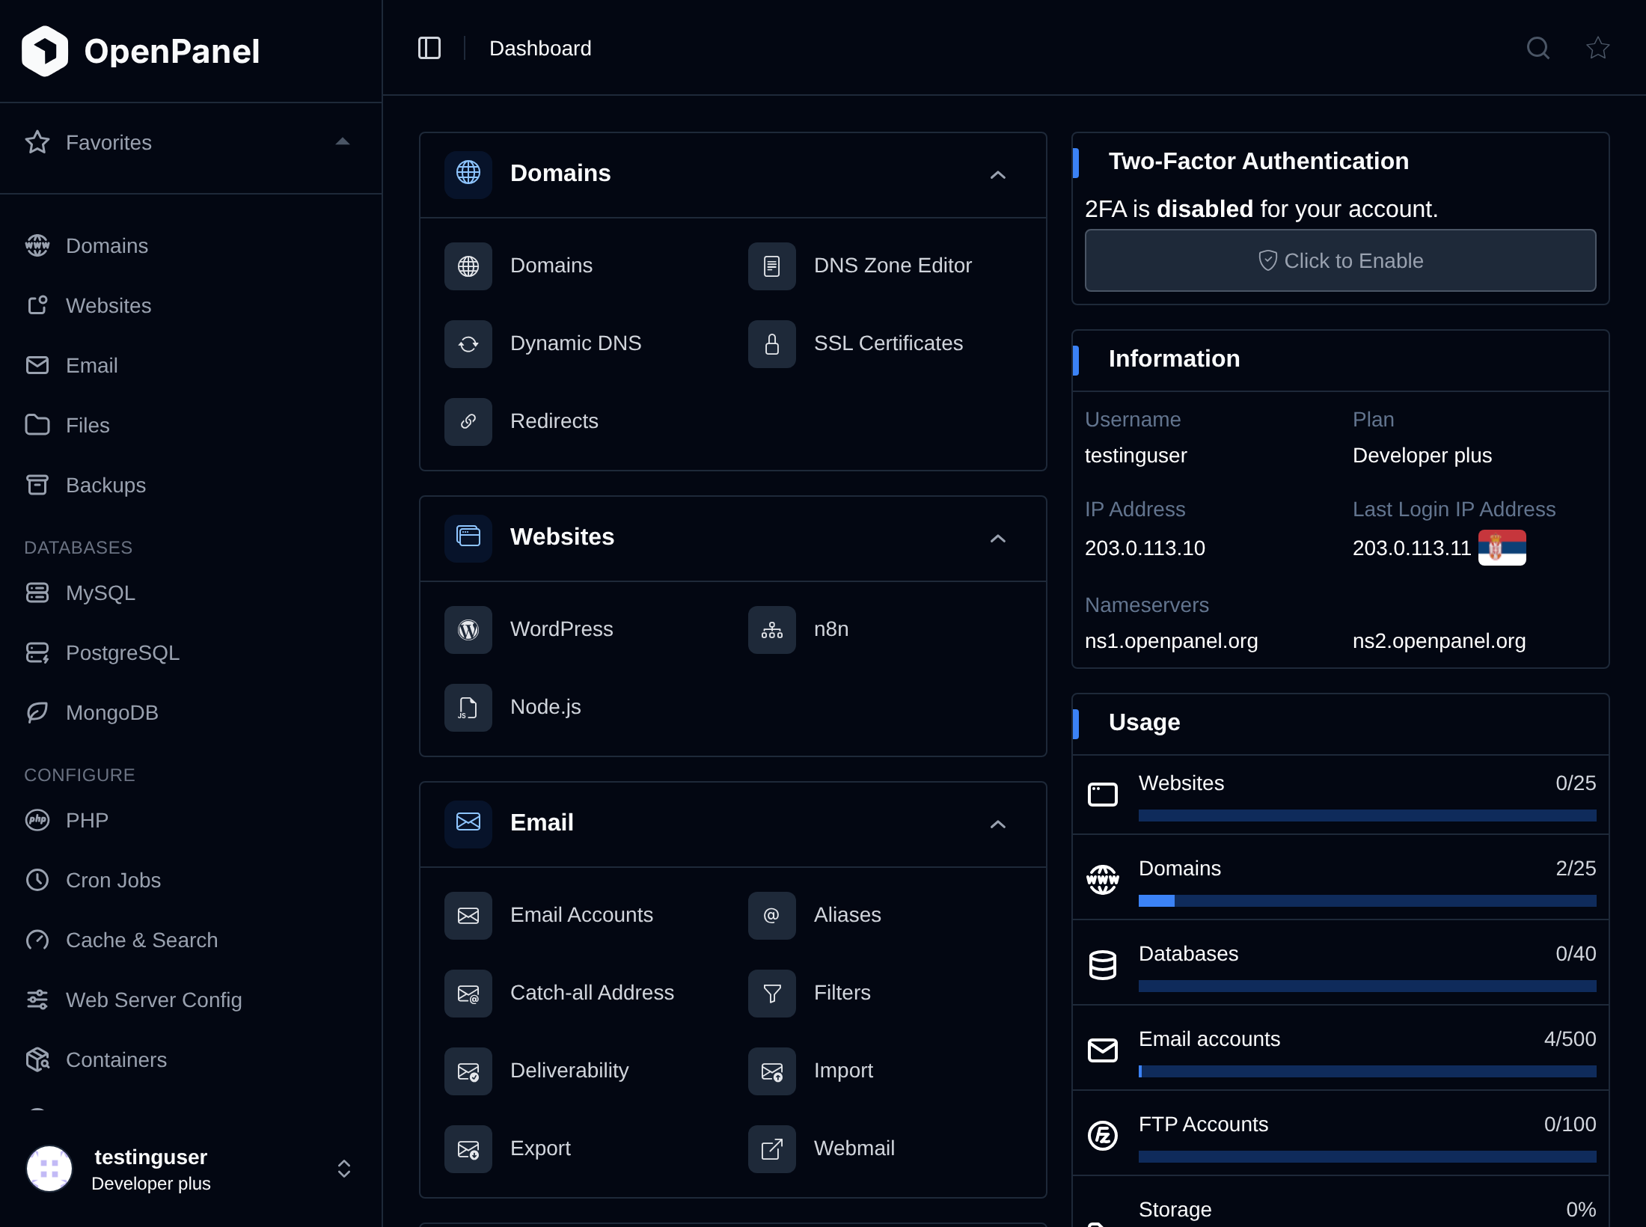Collapse the Favorites section in sidebar
Viewport: 1646px width, 1227px height.
tap(343, 142)
